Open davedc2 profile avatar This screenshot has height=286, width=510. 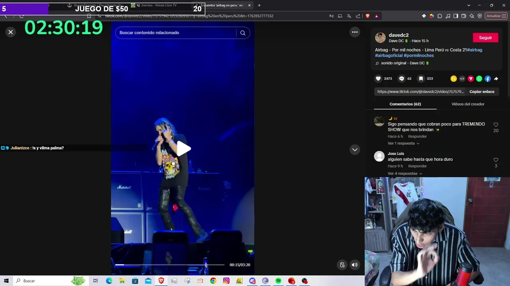point(381,38)
